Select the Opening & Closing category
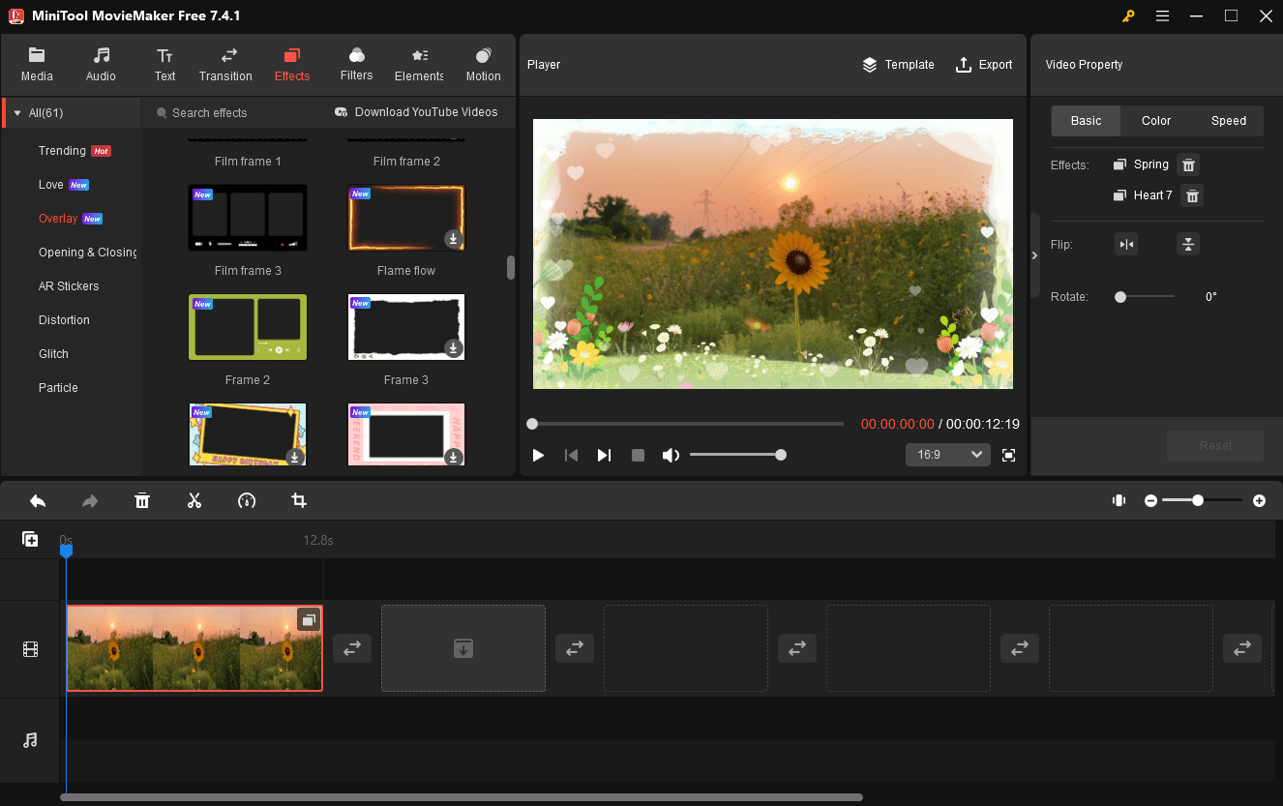Image resolution: width=1283 pixels, height=806 pixels. [88, 253]
